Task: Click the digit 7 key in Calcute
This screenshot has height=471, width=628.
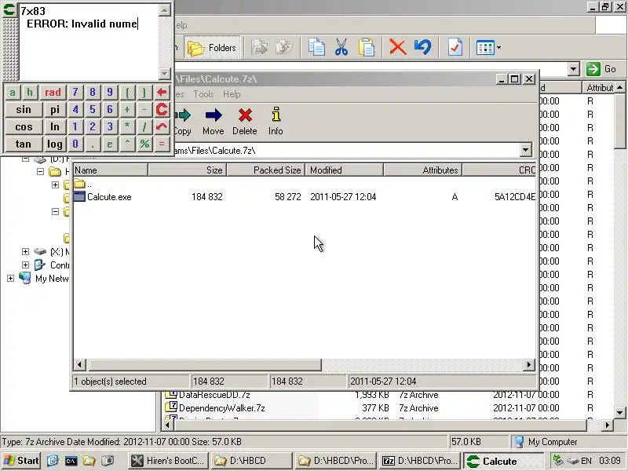Action: pos(75,93)
